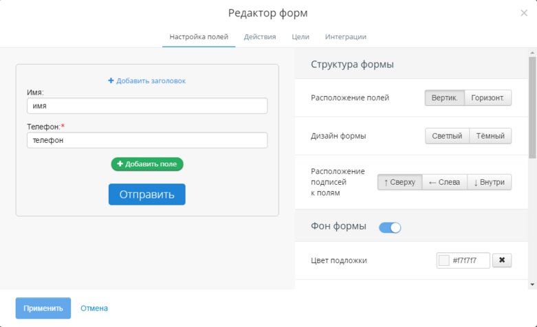Click the scrollbar up arrow

pyautogui.click(x=532, y=53)
